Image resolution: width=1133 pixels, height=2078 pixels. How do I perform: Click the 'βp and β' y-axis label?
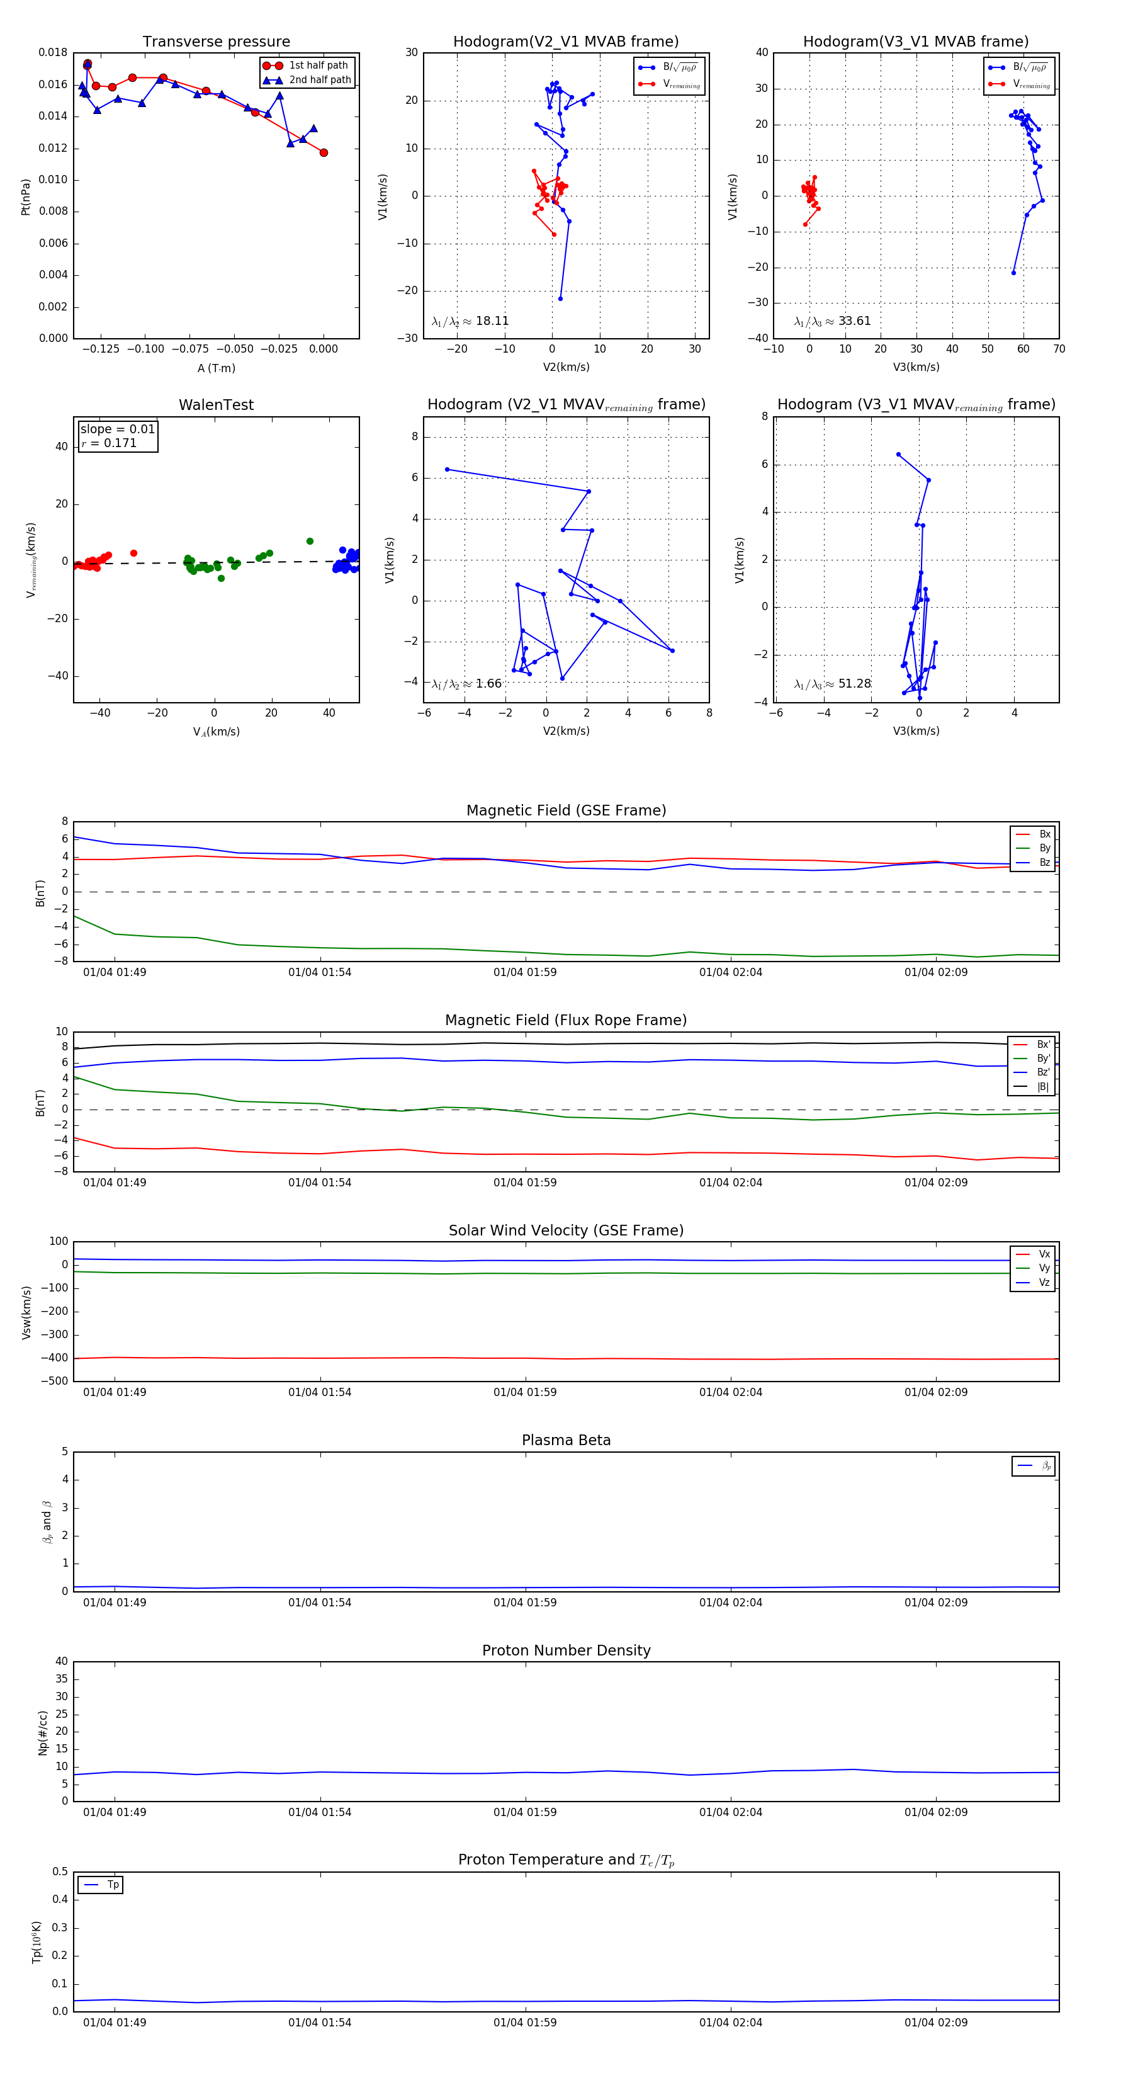47,1522
